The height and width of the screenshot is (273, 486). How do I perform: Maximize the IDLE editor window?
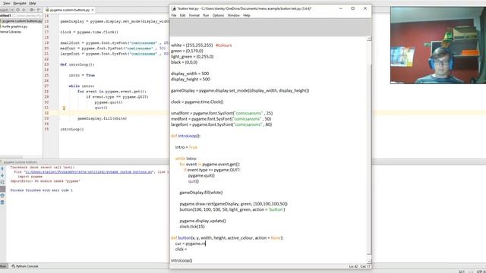tap(352, 8)
